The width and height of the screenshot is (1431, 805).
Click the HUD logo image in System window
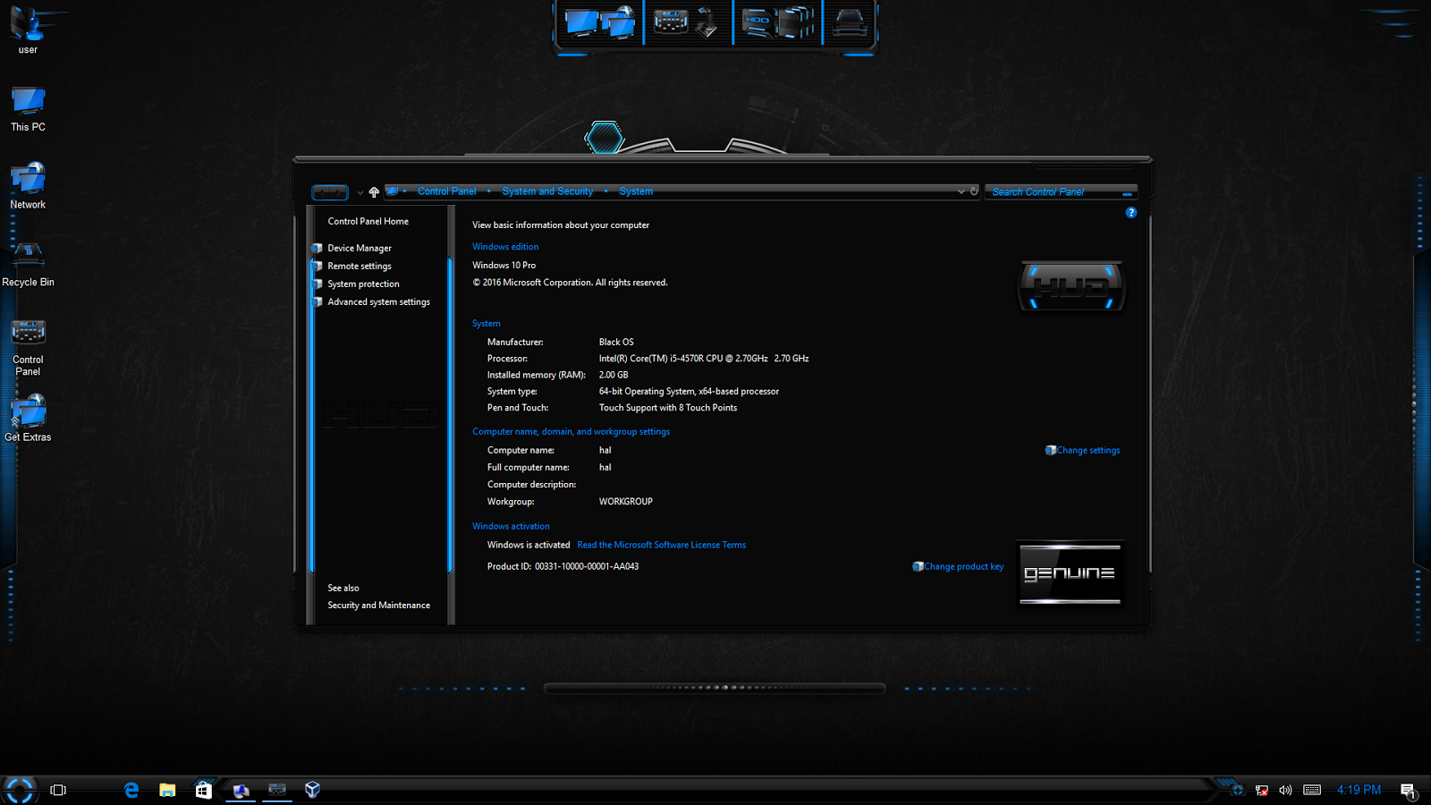(x=1071, y=286)
